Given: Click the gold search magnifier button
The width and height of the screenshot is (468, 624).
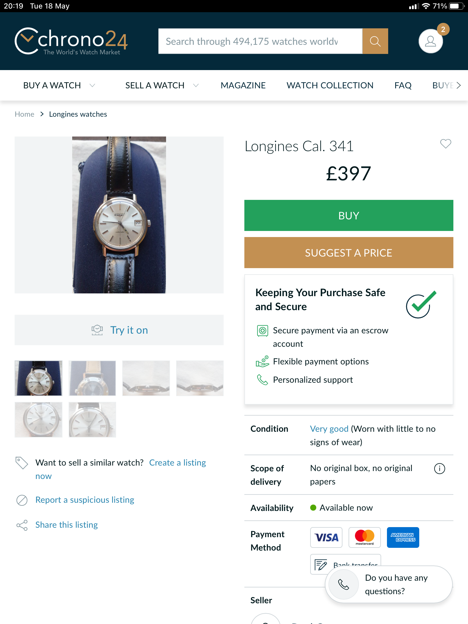Looking at the screenshot, I should [375, 41].
